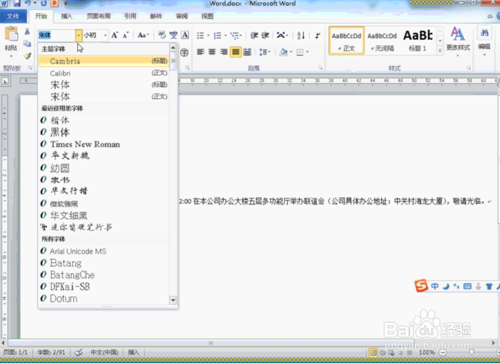
Task: Open the font size dropdown
Action: click(x=105, y=35)
